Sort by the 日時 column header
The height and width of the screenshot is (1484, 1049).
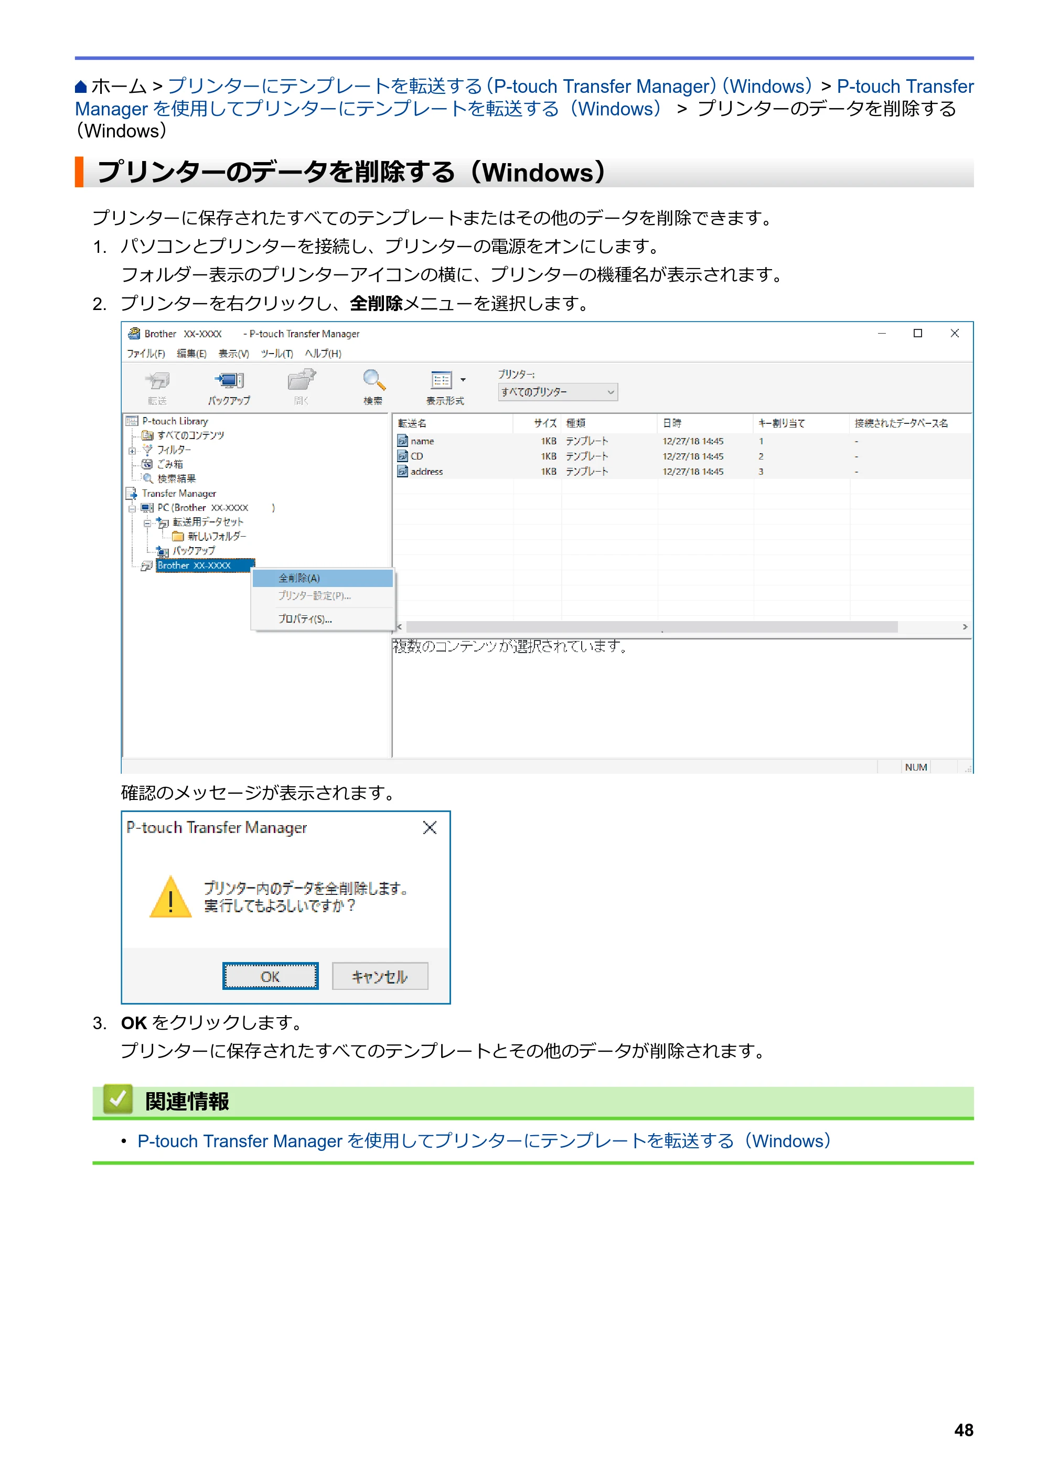(x=705, y=423)
